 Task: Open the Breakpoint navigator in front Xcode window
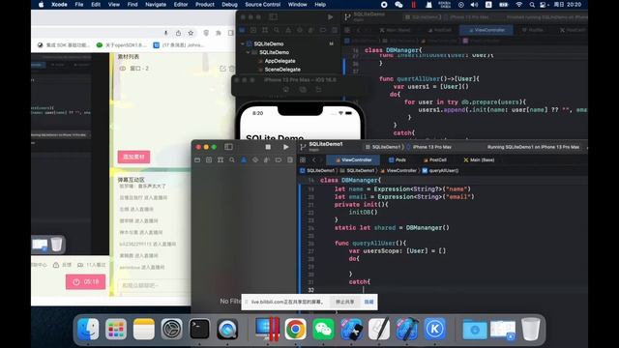pos(279,159)
